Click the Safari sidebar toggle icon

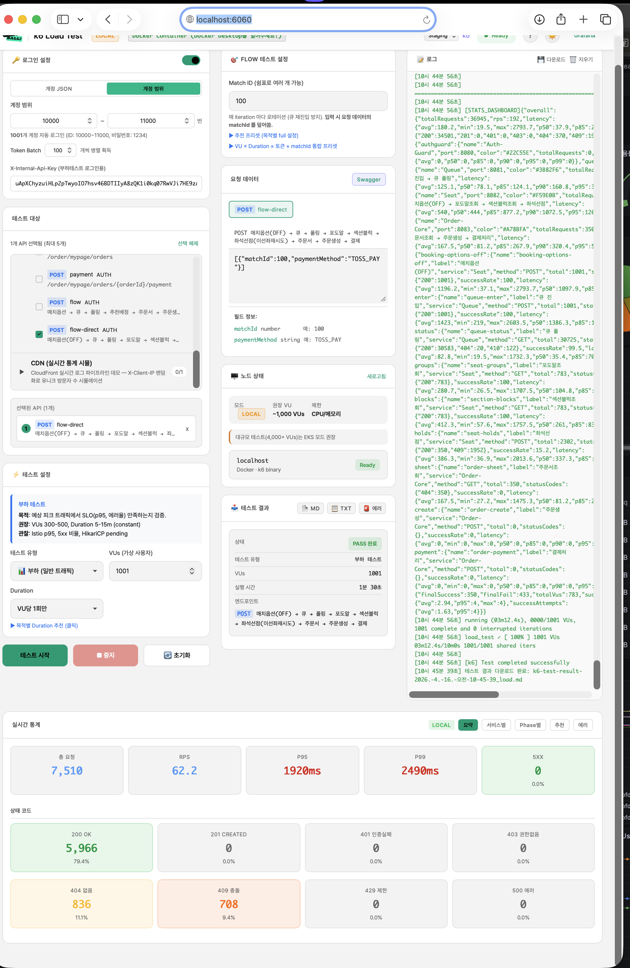[63, 19]
